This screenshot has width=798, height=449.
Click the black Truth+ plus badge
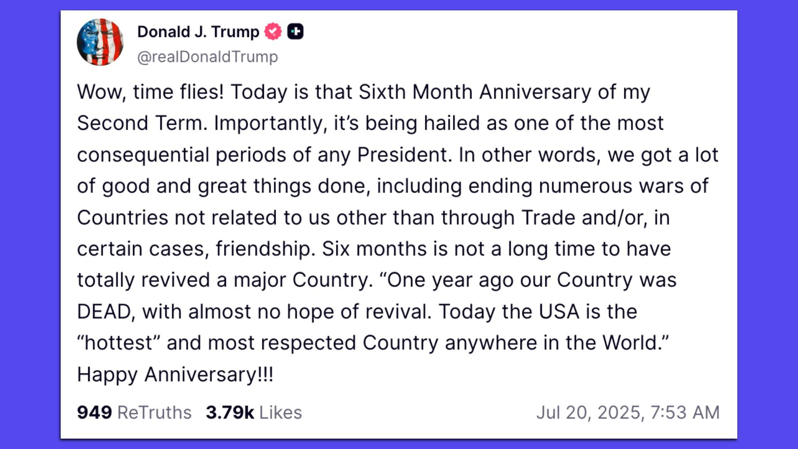(x=296, y=30)
